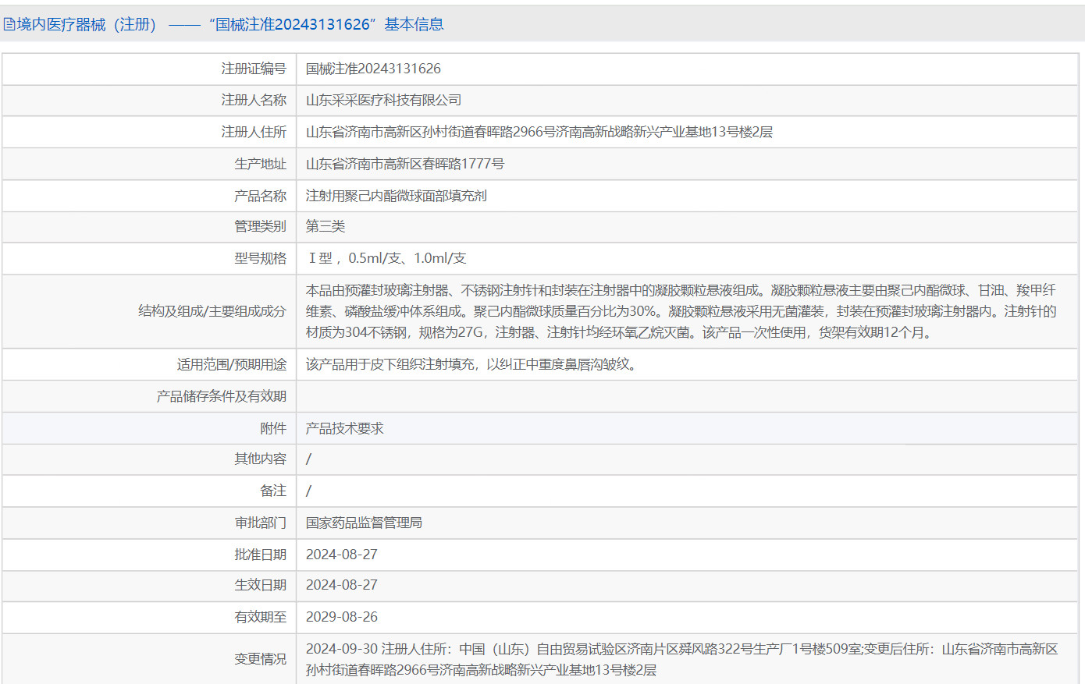The image size is (1085, 684).
Task: Click the 产品名称 label
Action: [x=261, y=196]
